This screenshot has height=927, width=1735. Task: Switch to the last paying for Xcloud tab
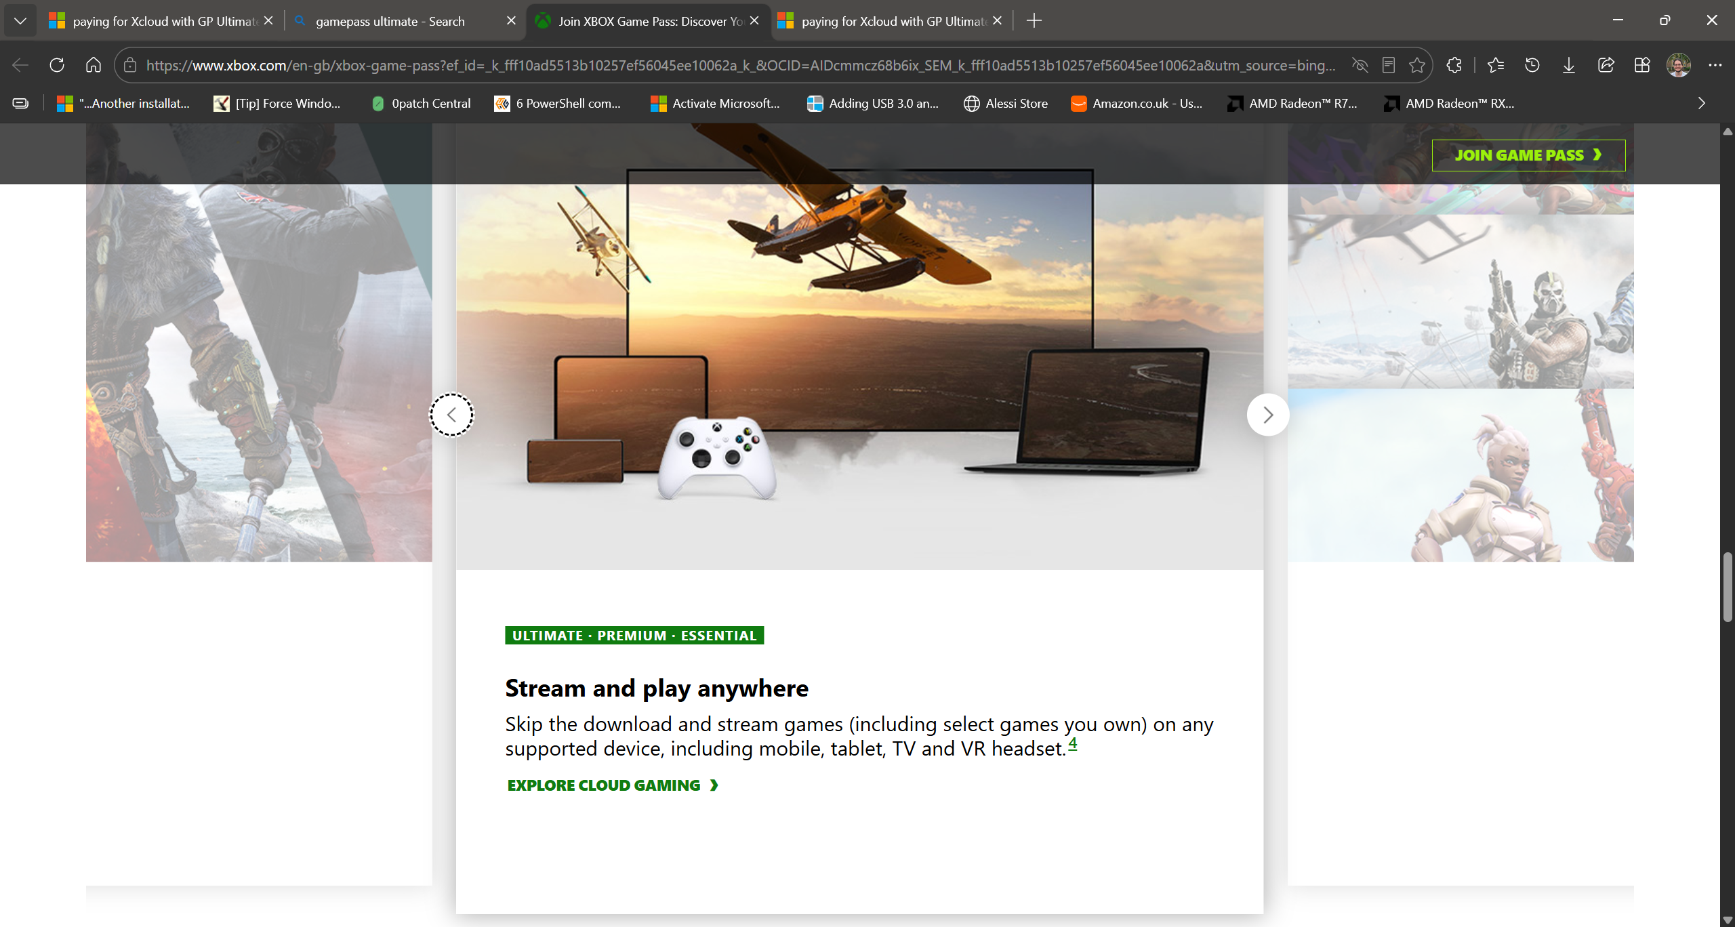coord(891,21)
